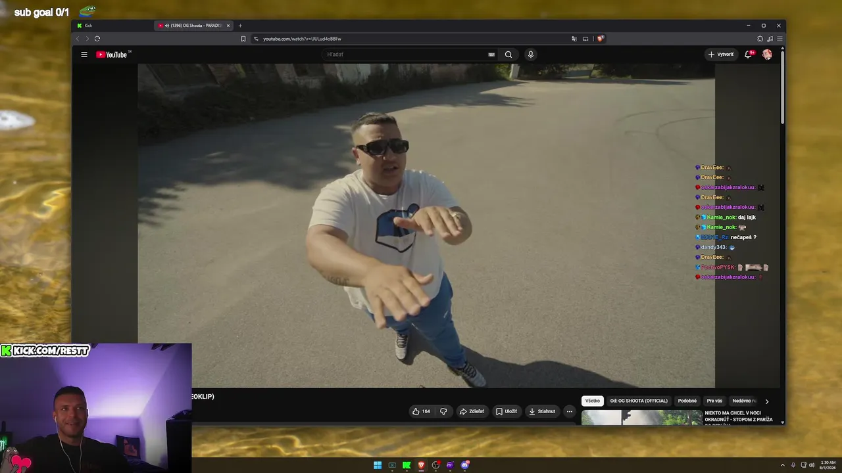Close the OG Shoota browser tab
The image size is (842, 473).
[228, 26]
